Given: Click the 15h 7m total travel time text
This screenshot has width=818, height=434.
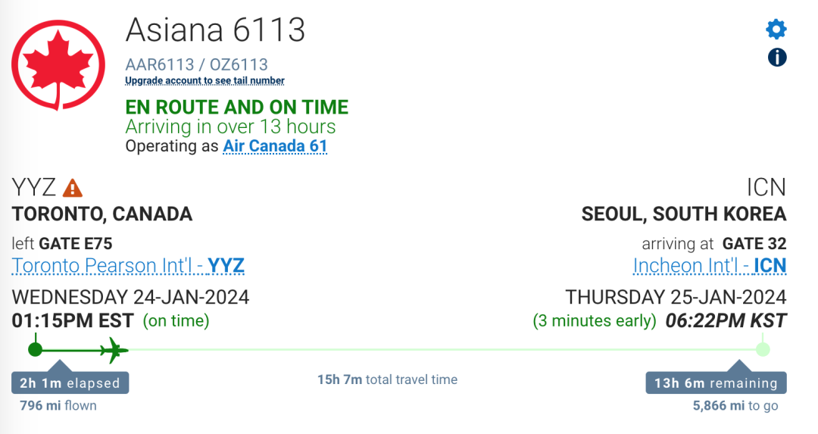Looking at the screenshot, I should (x=387, y=379).
